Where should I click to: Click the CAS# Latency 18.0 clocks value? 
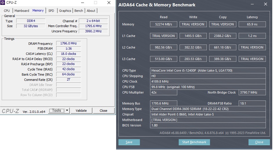point(68,54)
